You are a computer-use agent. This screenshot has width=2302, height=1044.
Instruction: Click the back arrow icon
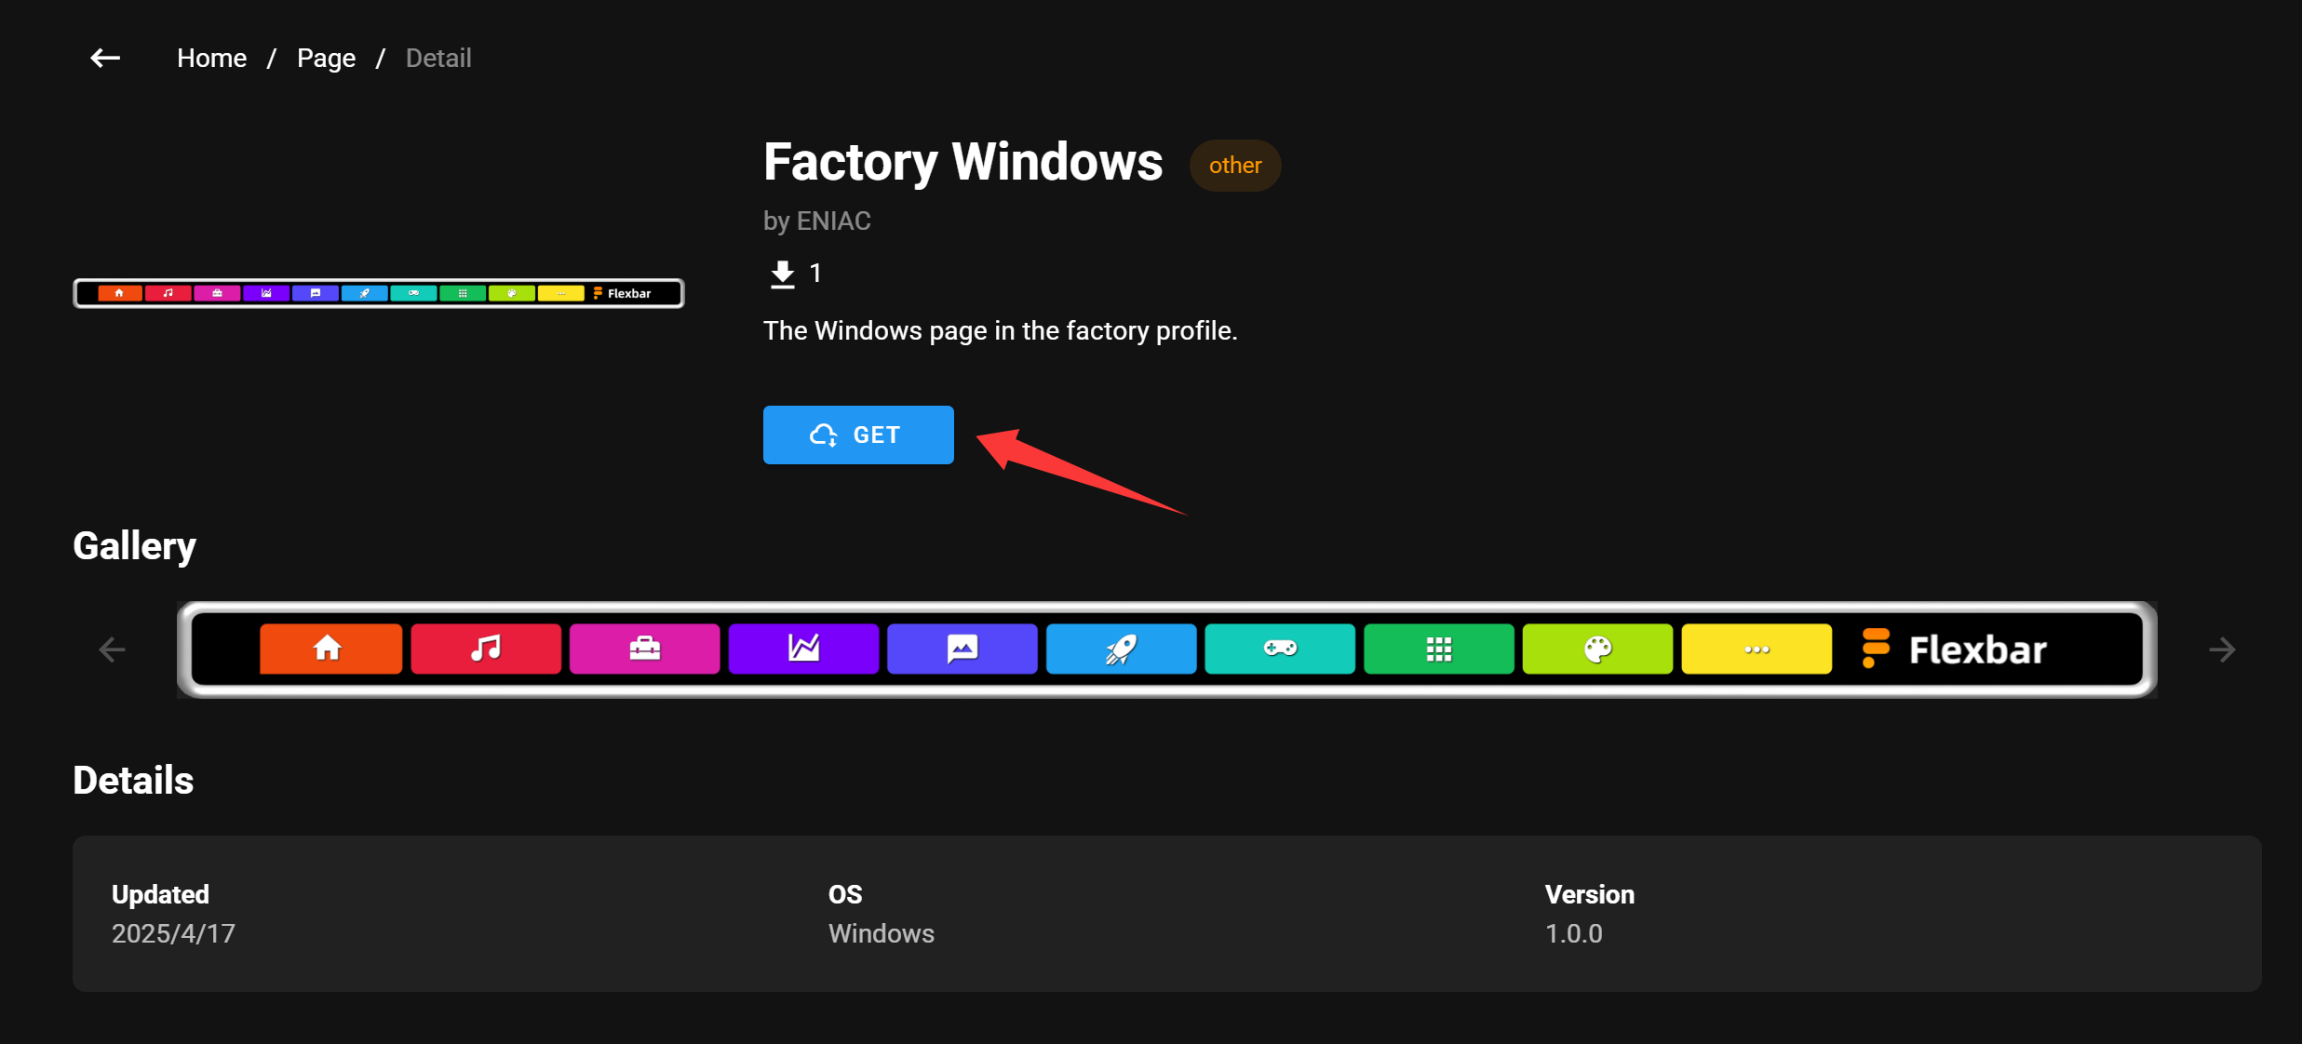pos(105,58)
